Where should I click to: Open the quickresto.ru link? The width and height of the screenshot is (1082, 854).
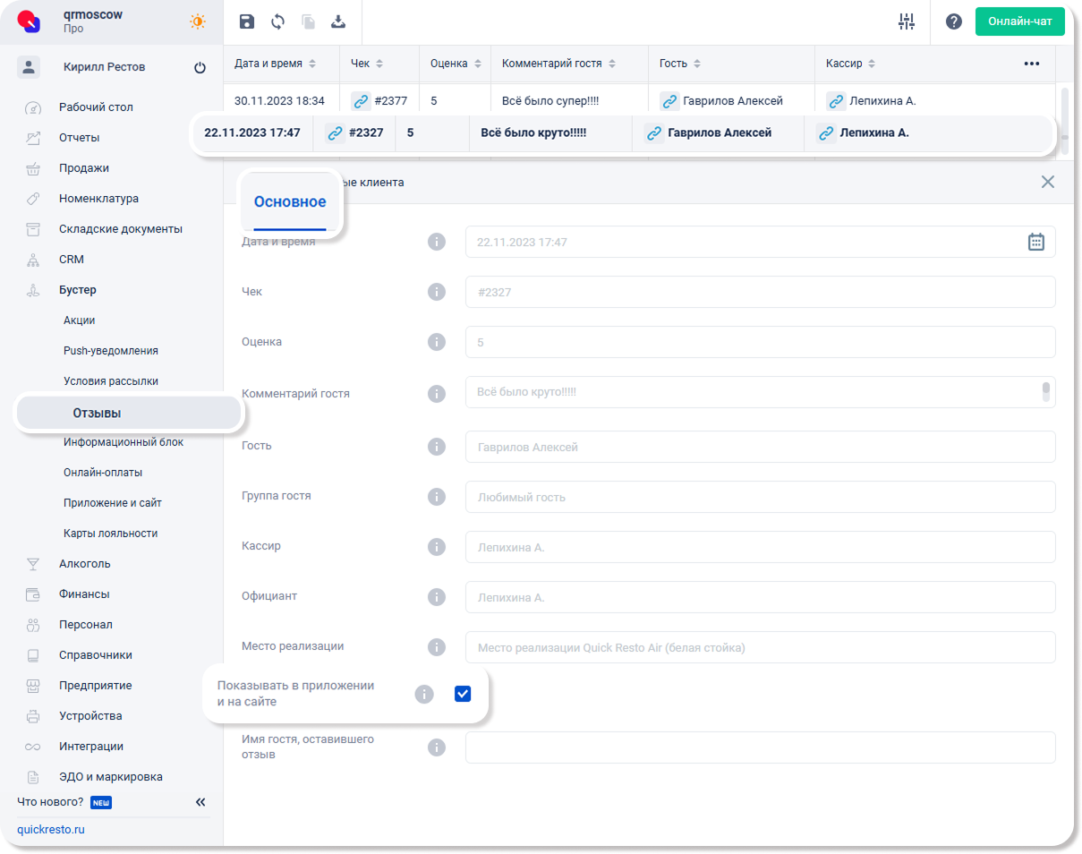[51, 830]
